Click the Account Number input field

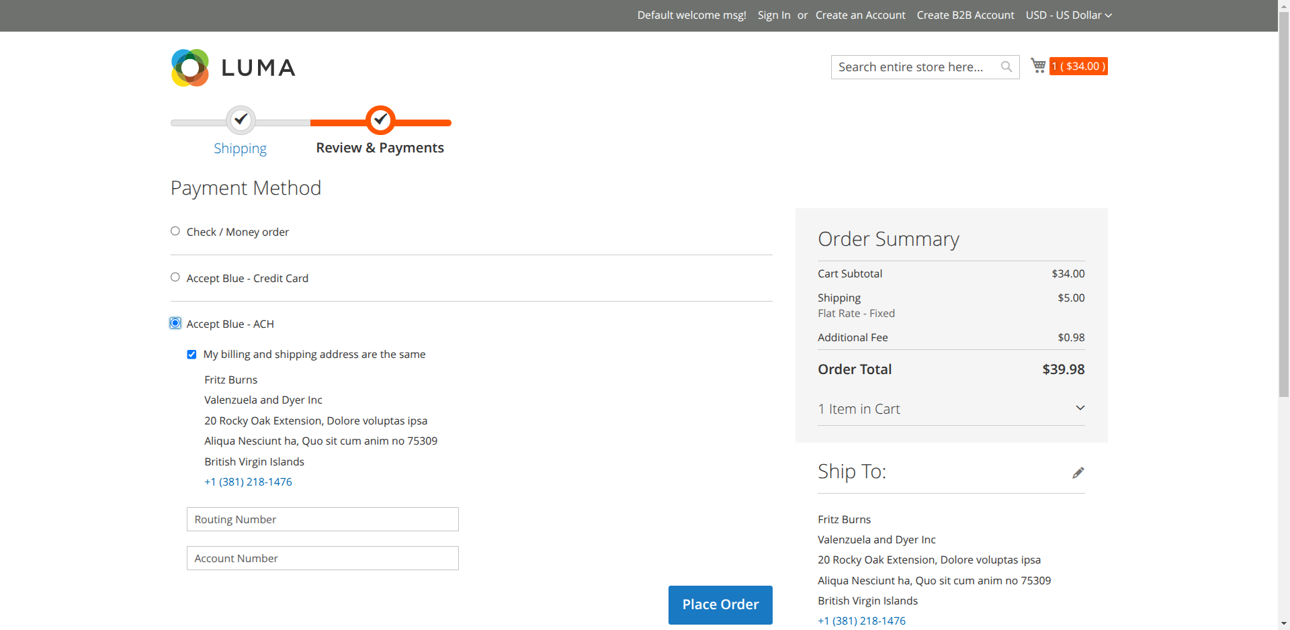[x=322, y=558]
